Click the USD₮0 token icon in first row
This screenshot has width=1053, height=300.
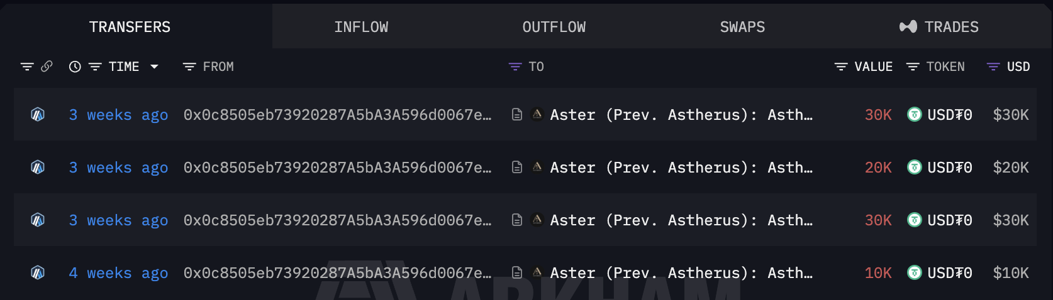coord(915,115)
